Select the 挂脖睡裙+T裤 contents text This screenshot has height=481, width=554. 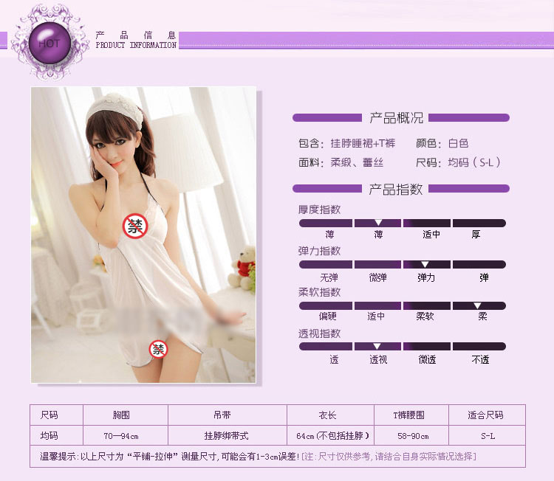click(x=363, y=143)
